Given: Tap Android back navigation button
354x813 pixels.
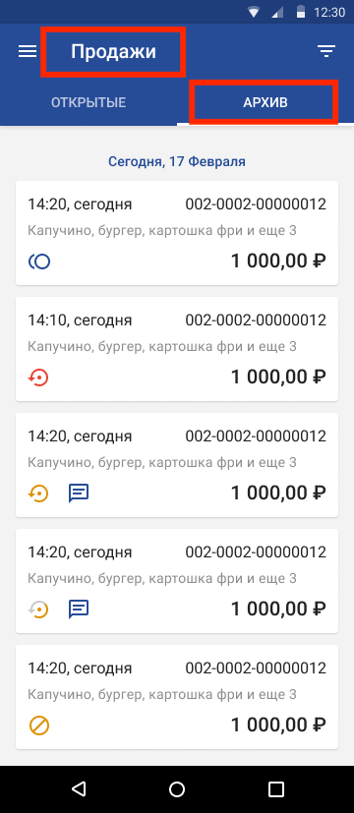Looking at the screenshot, I should (x=79, y=789).
